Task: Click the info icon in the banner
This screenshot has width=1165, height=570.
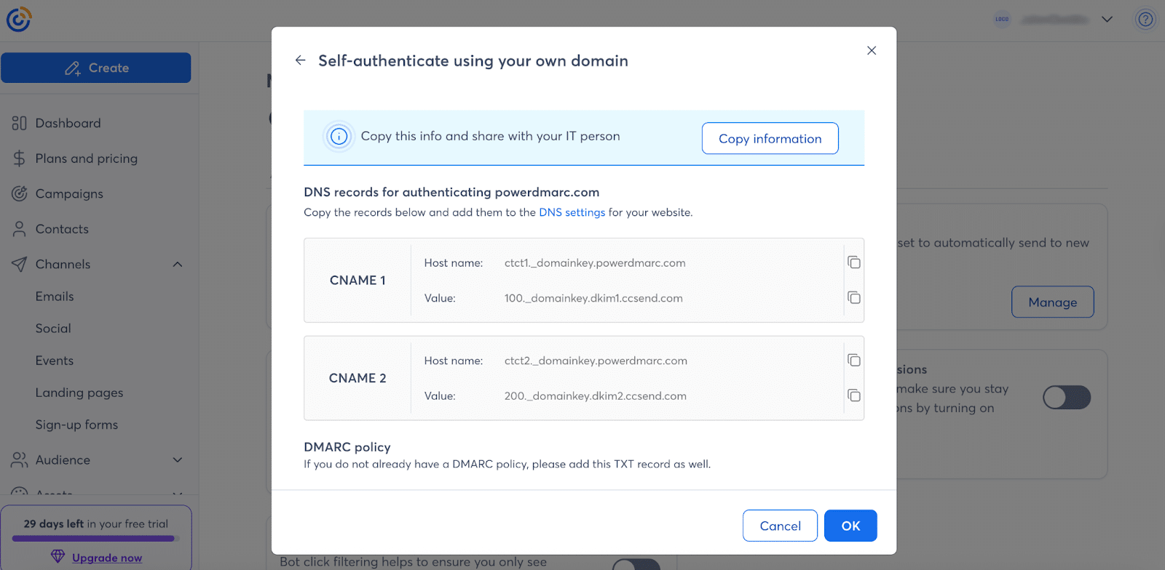Action: click(x=339, y=136)
